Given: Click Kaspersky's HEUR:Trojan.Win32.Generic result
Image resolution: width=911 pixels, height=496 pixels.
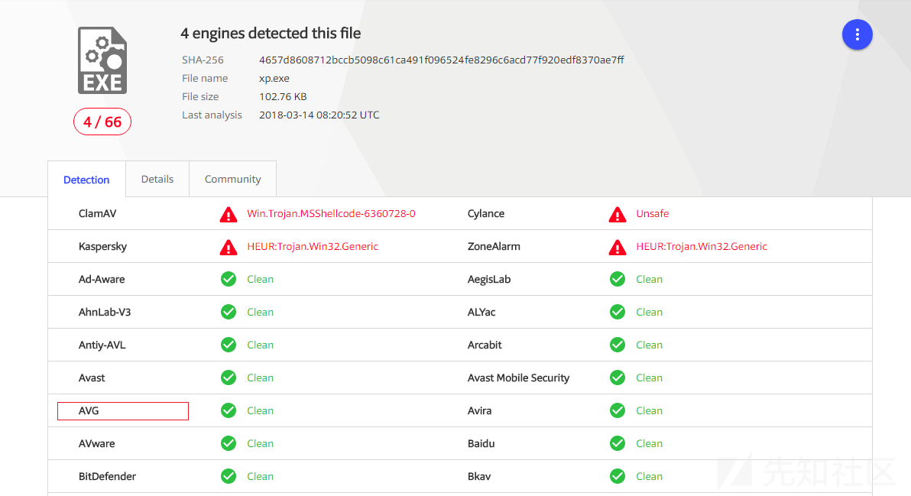Looking at the screenshot, I should tap(313, 246).
